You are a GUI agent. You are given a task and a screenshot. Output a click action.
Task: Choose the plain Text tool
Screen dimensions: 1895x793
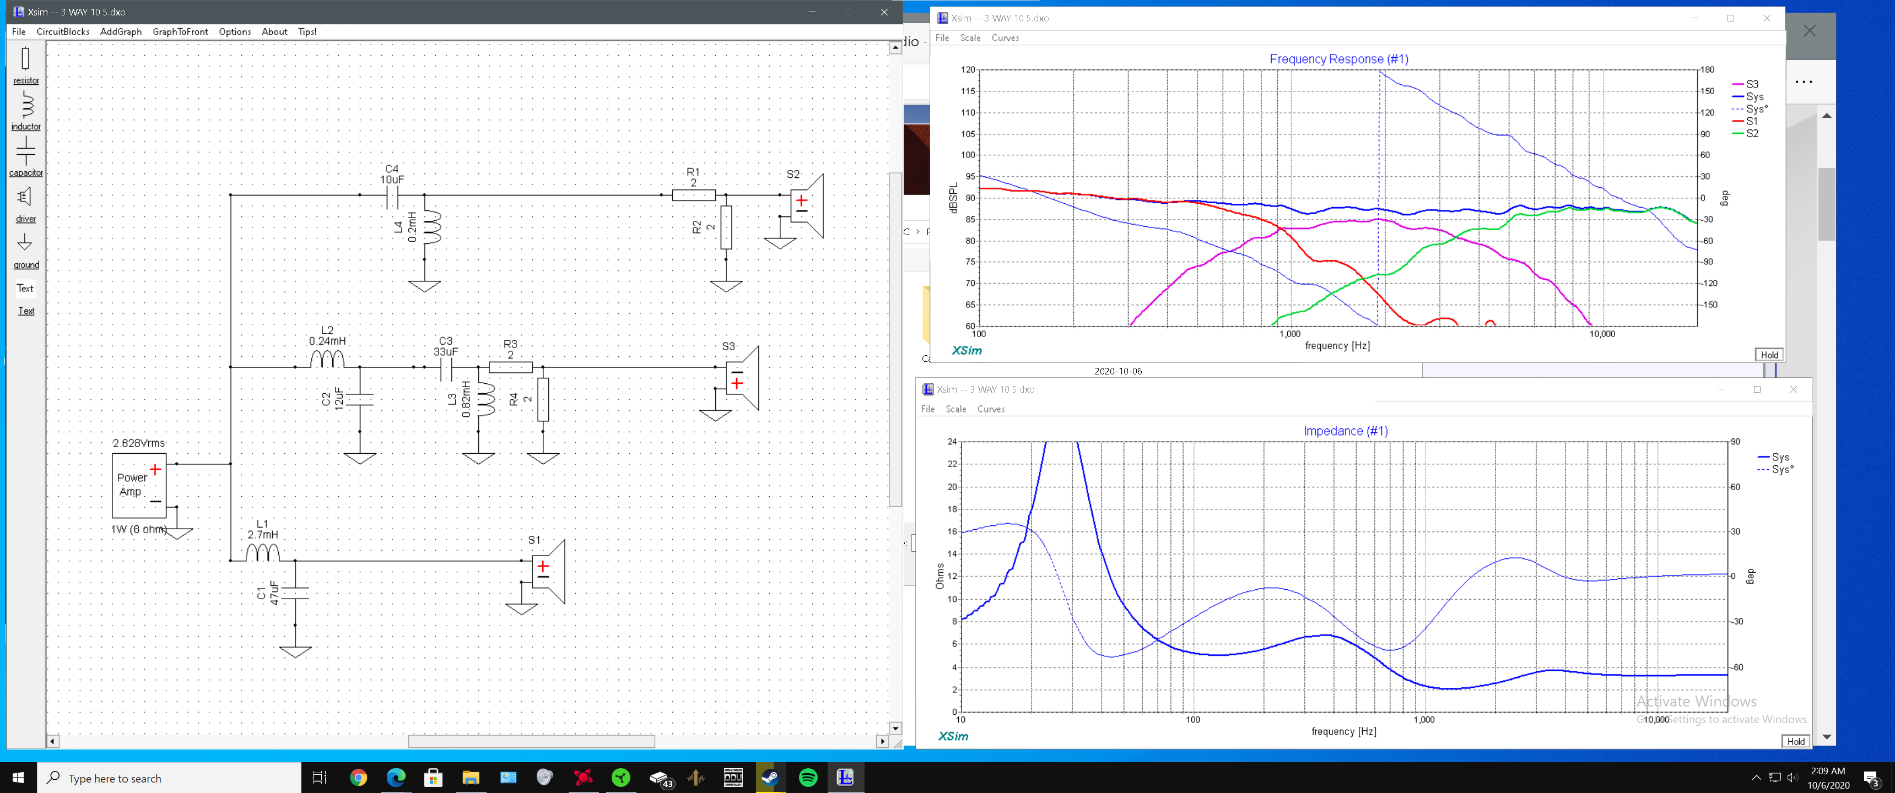pos(26,288)
